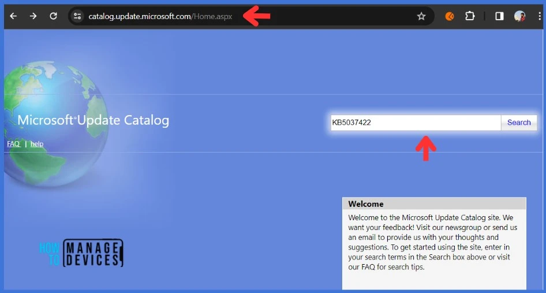Open site information icon in address bar

click(x=77, y=16)
